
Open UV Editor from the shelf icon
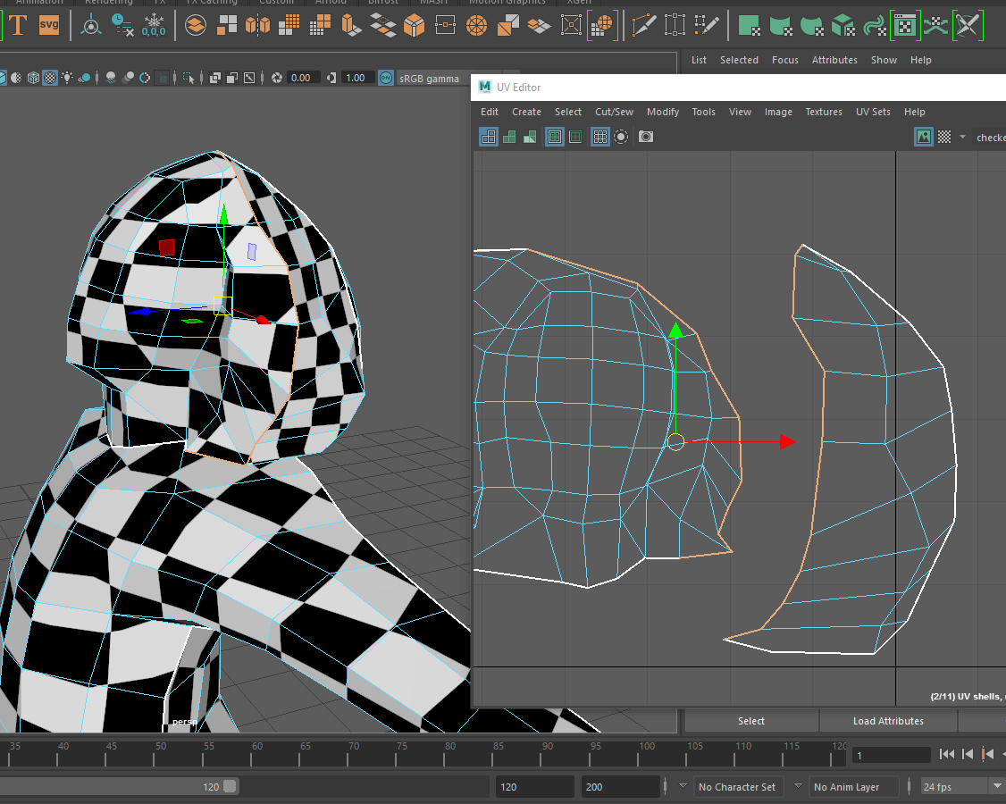pyautogui.click(x=905, y=26)
